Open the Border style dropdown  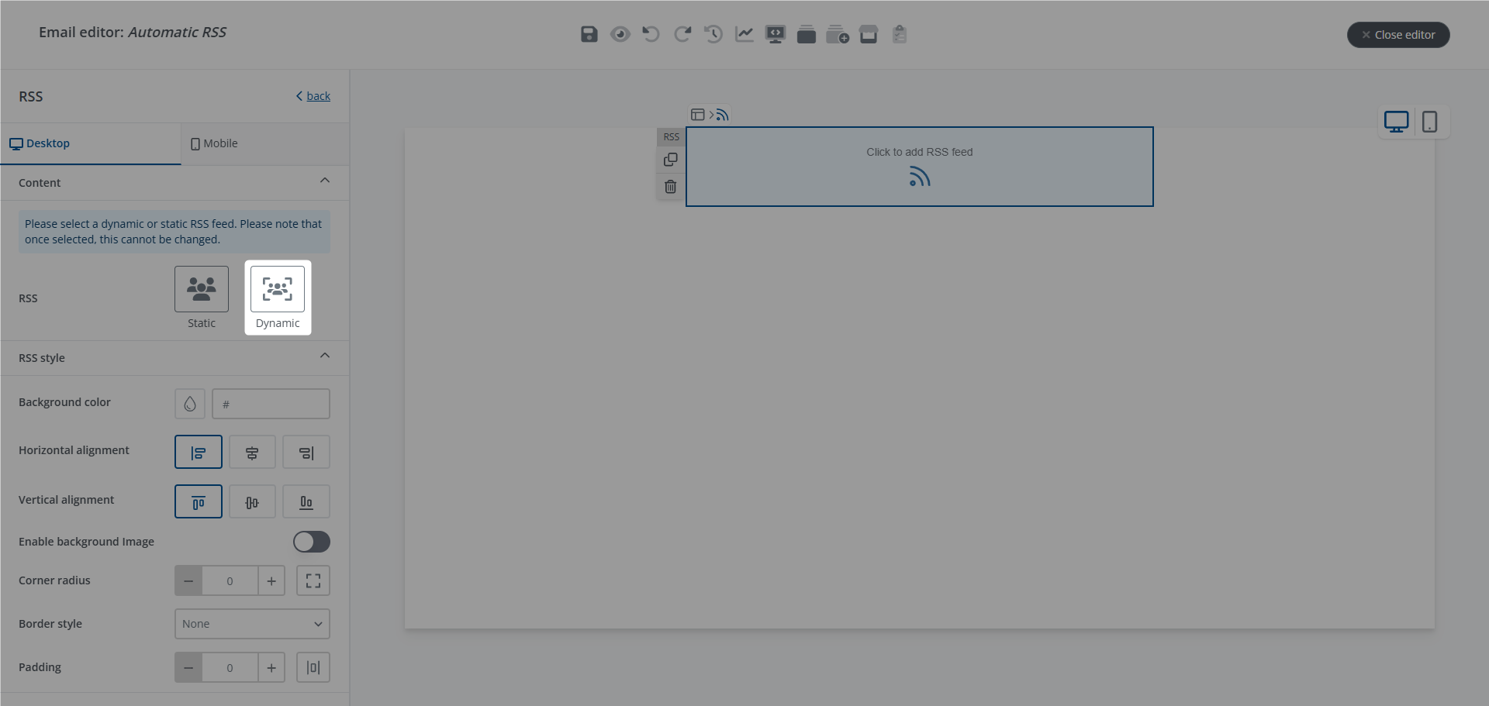click(252, 624)
